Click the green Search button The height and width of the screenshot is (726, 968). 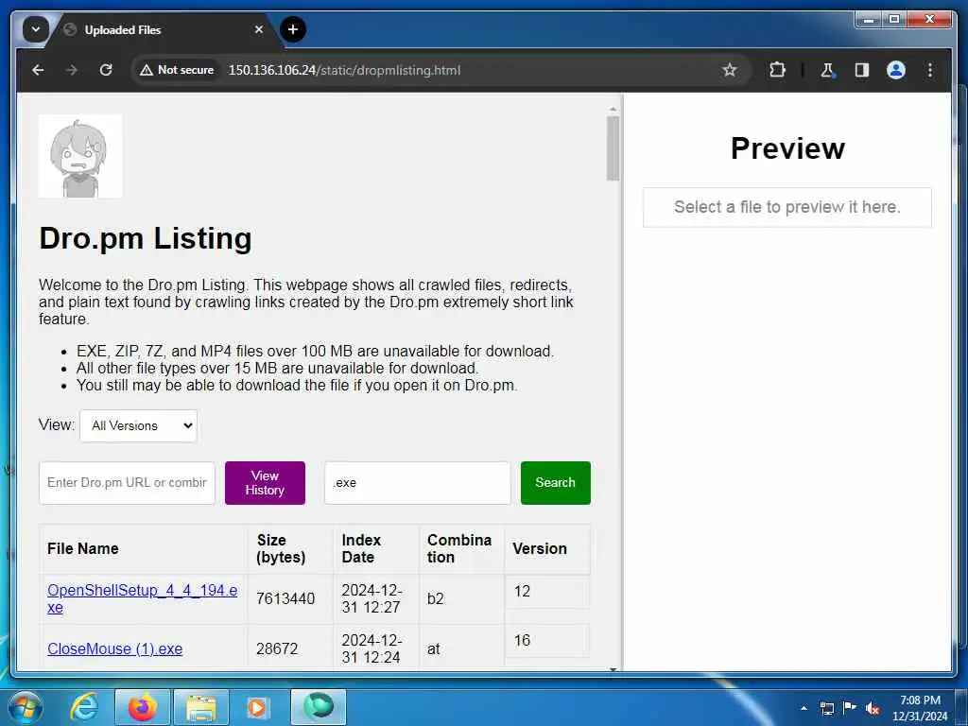(x=556, y=483)
